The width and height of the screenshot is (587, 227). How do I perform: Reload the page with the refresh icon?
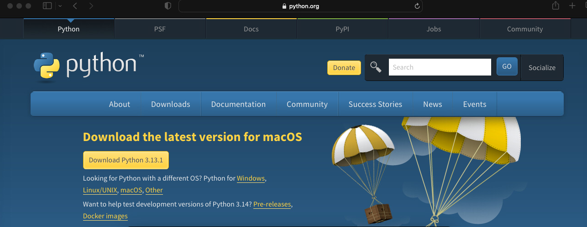point(417,6)
